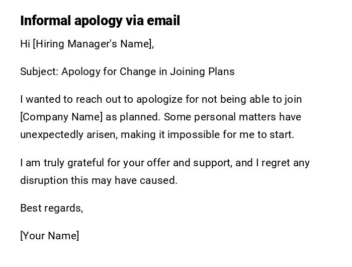Click the '[Hiring Manager's Name]' placeholder
352x267 pixels.
[93, 44]
